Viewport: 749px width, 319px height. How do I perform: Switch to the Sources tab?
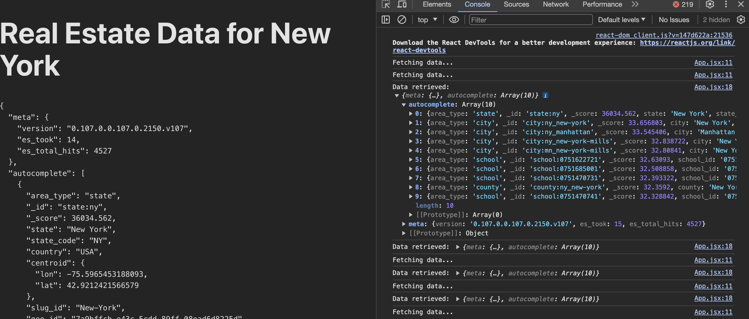[516, 4]
